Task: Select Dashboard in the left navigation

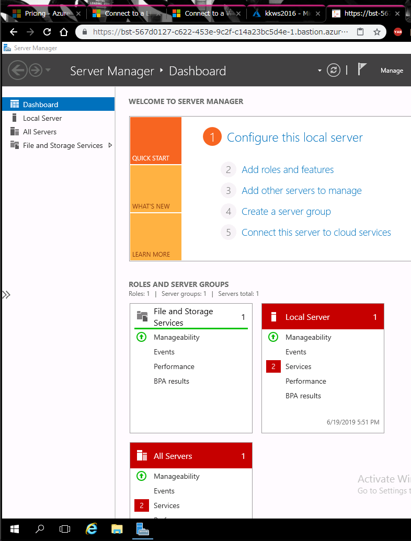Action: (x=59, y=104)
